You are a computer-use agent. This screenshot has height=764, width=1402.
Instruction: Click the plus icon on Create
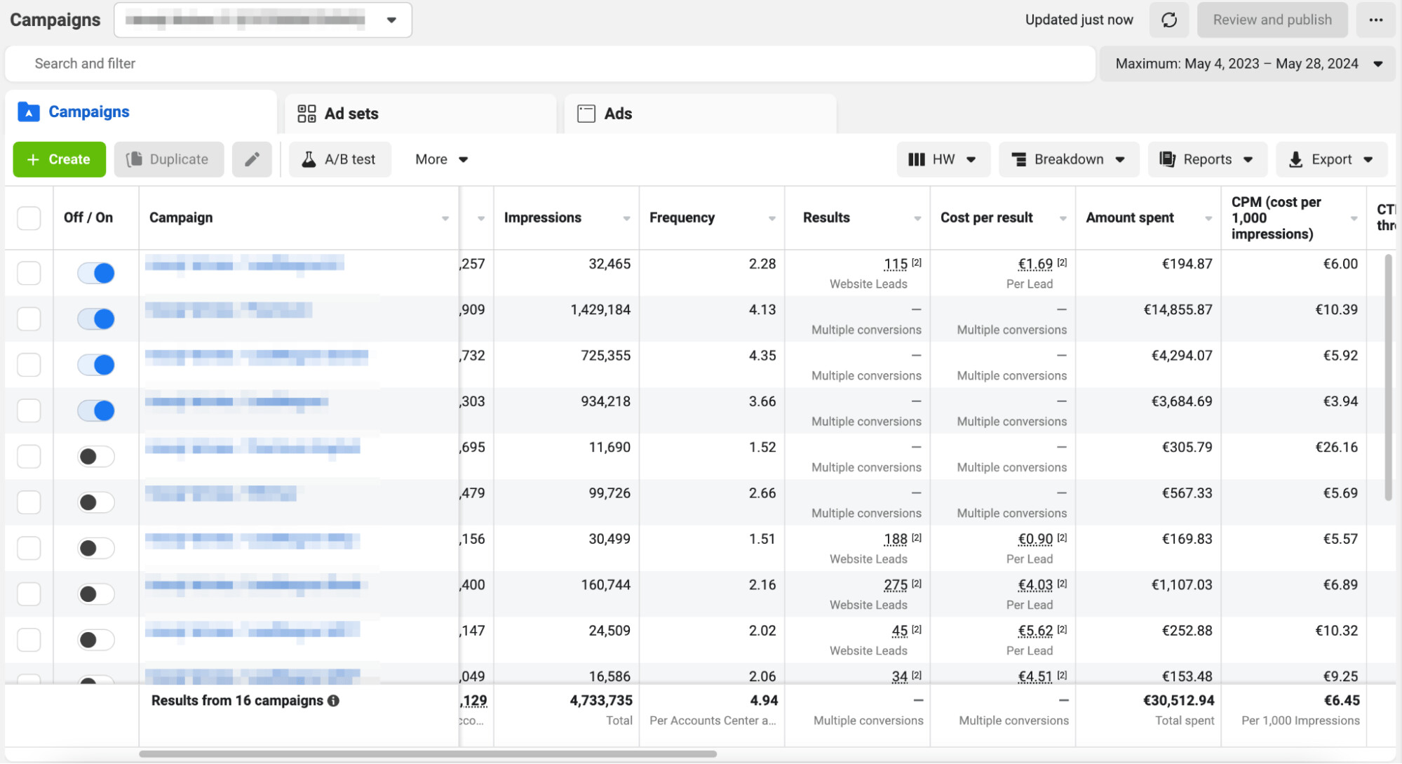pos(33,159)
